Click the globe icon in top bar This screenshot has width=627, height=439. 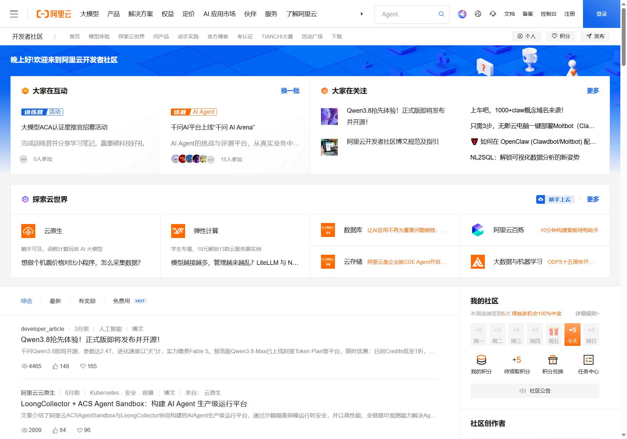(478, 14)
